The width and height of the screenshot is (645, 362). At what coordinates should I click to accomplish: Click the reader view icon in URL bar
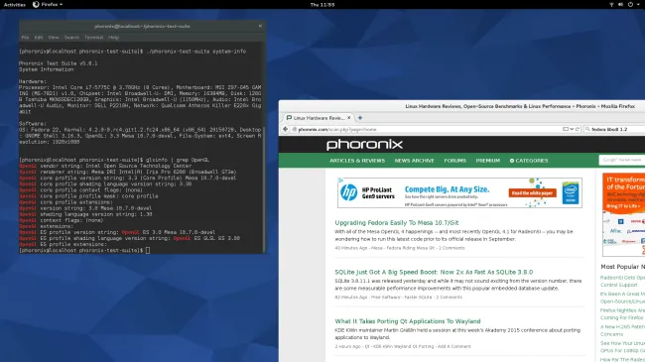point(566,129)
